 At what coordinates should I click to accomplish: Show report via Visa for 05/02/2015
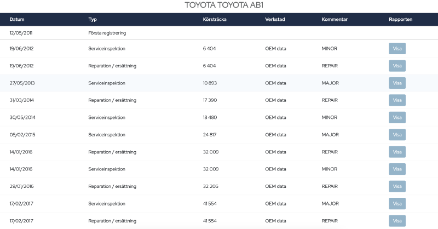tap(397, 135)
